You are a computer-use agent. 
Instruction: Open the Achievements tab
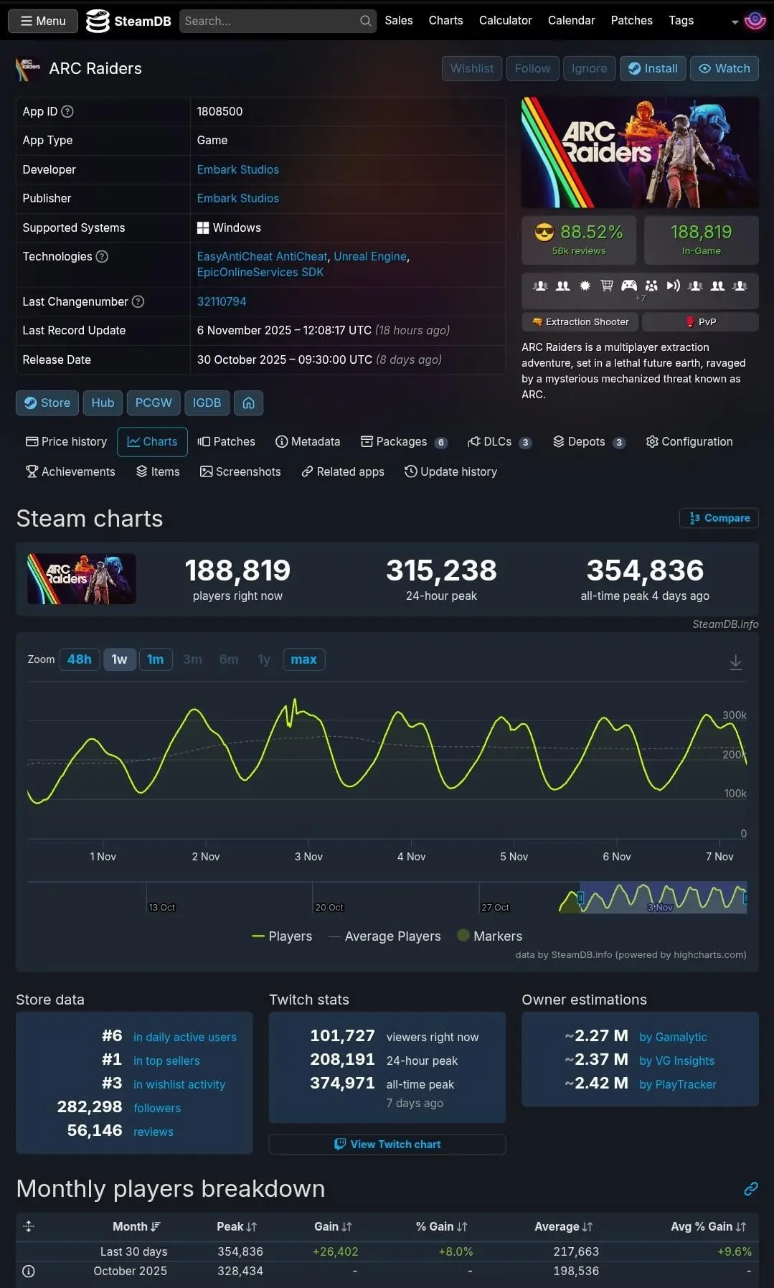70,472
